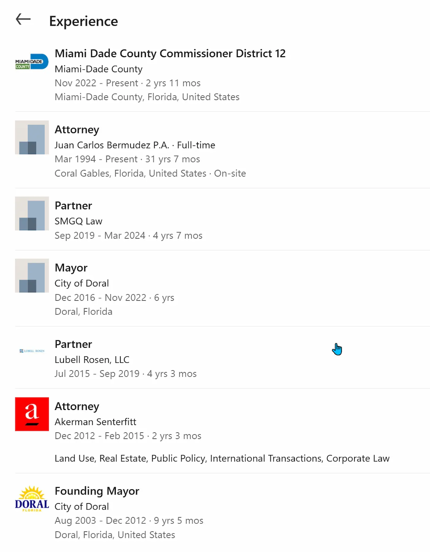Open the Lubell Rosen company logo
Image resolution: width=430 pixels, height=552 pixels.
coord(32,351)
